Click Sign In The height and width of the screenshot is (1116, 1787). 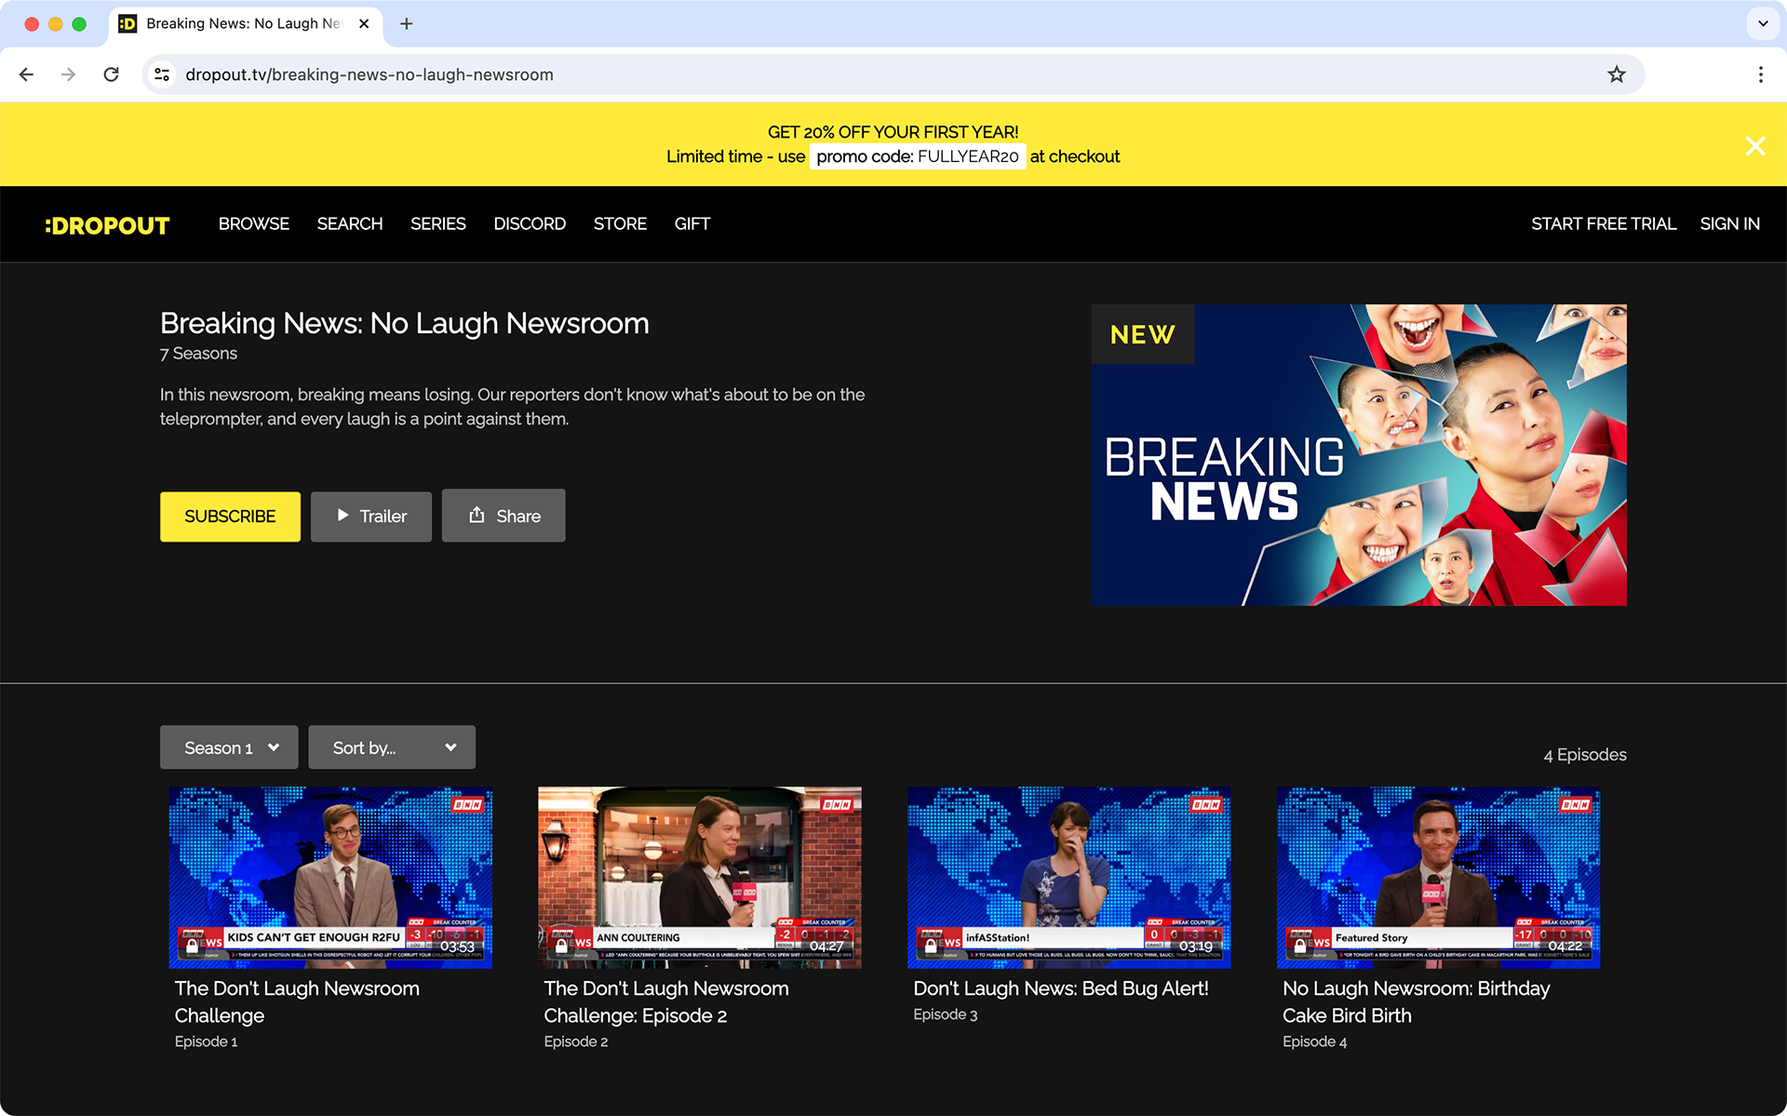(1730, 224)
